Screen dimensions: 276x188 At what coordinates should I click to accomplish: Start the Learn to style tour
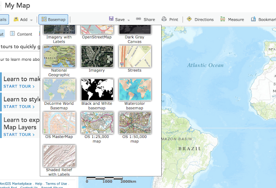tap(19, 107)
